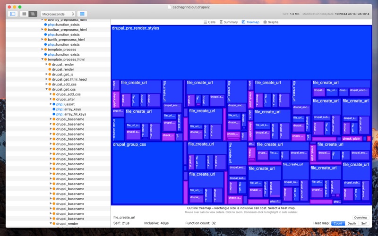Click the orange dot beside drupal_get_css
This screenshot has height=236, width=378.
(x=50, y=89)
